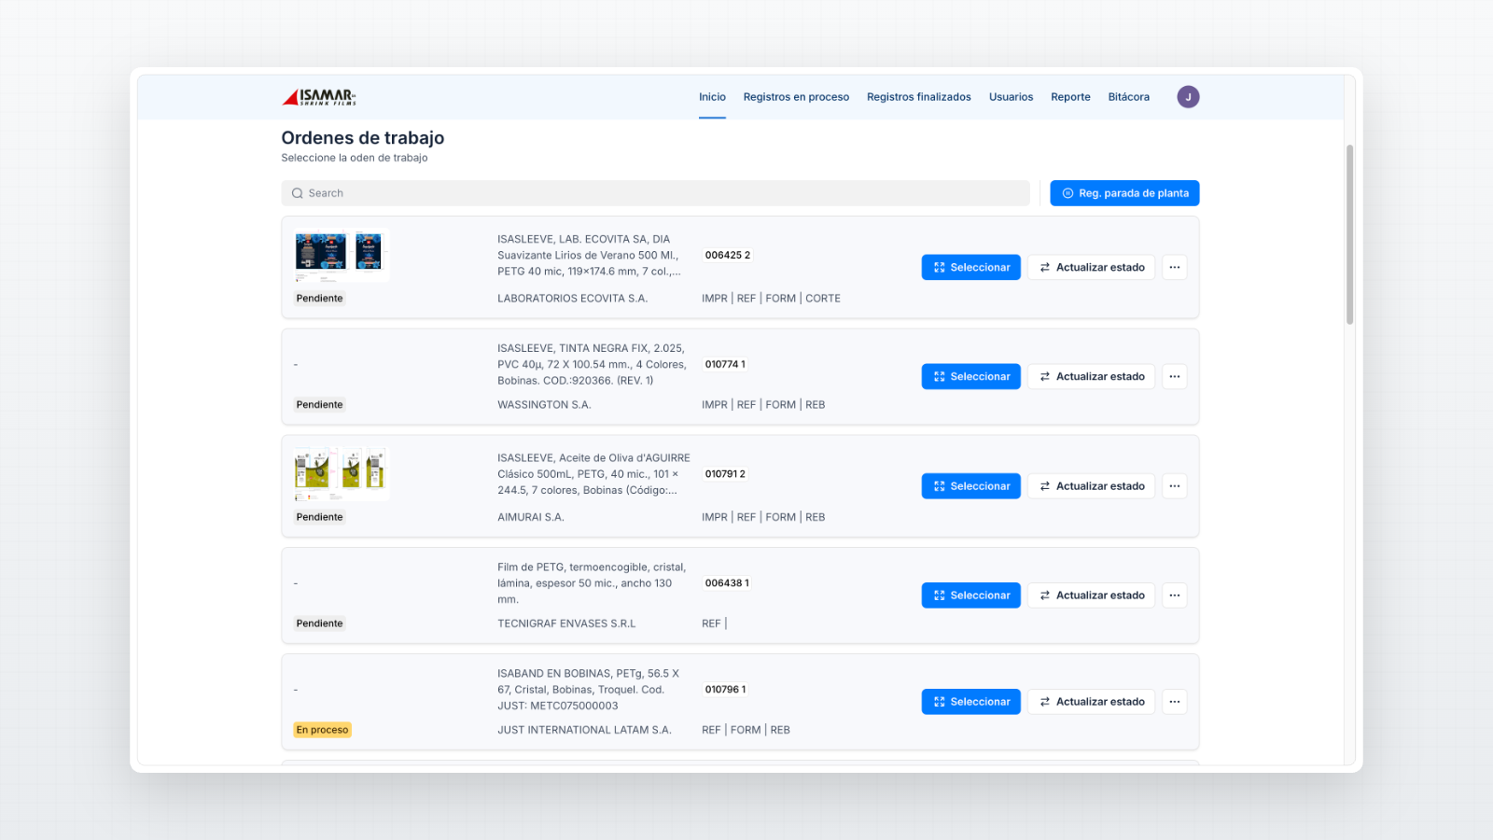1493x840 pixels.
Task: Click the ISAMAR Shrink Films logo
Action: pos(319,97)
